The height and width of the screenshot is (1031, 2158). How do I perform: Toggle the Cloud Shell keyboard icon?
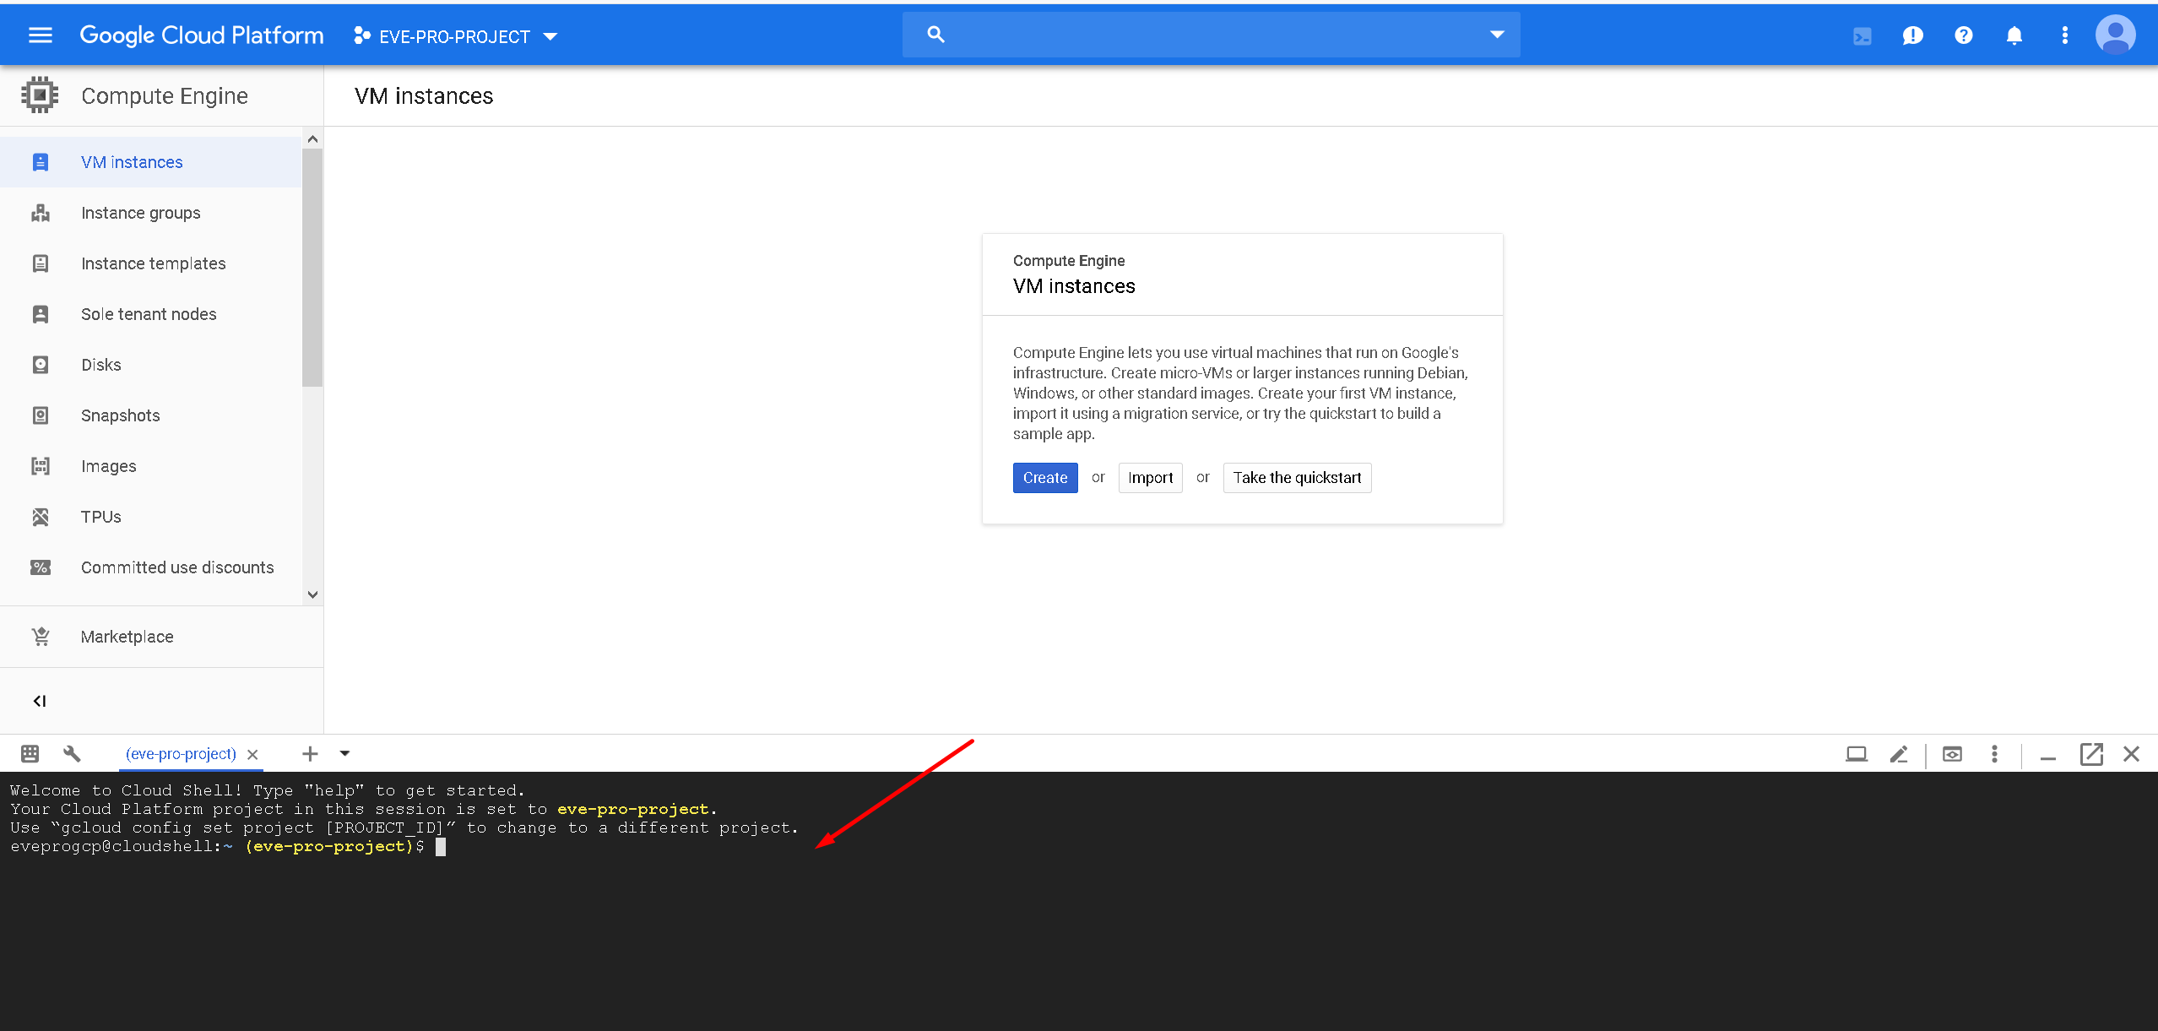click(30, 753)
